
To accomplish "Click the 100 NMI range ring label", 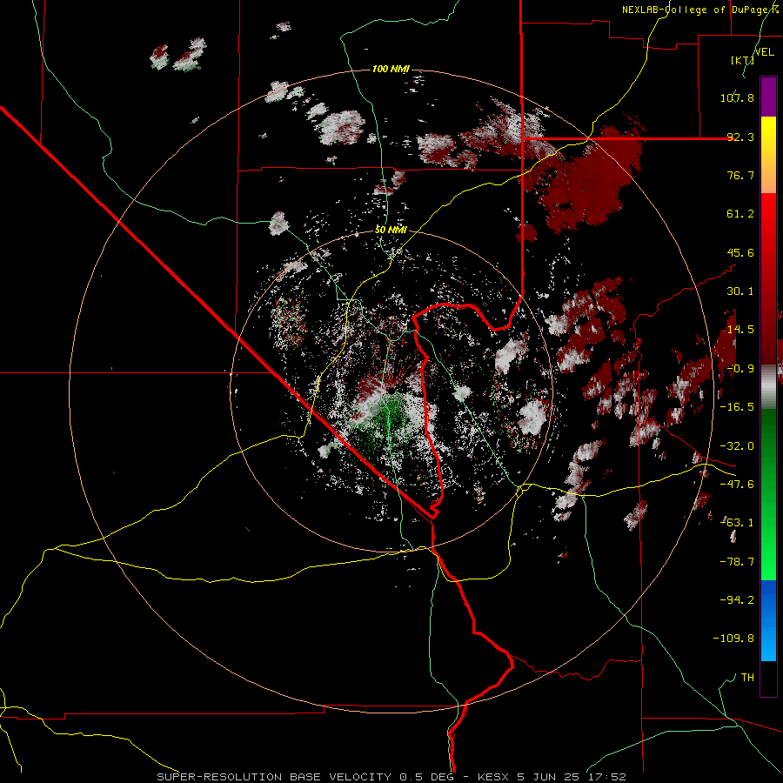I will [391, 69].
